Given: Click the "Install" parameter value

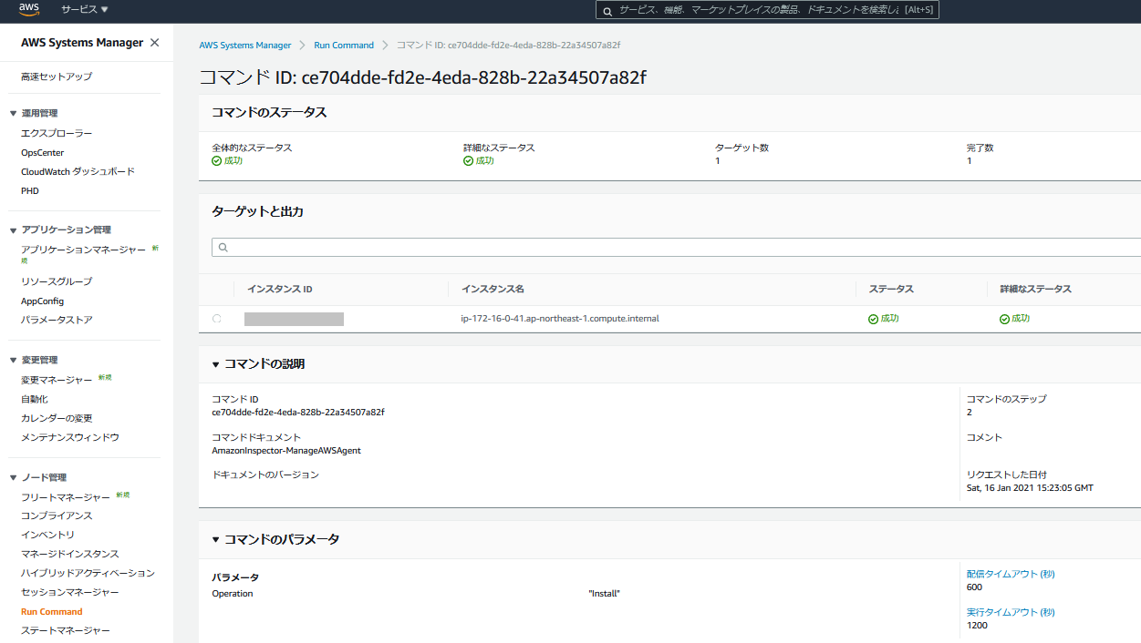Looking at the screenshot, I should [x=605, y=593].
